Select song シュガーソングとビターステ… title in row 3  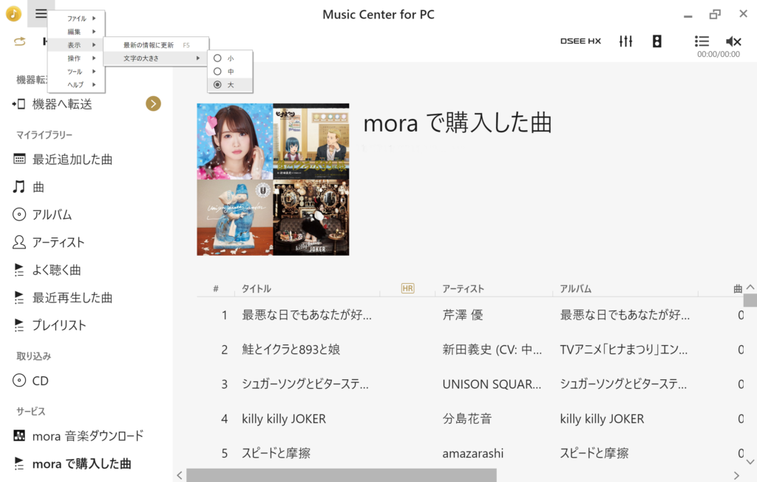tap(305, 384)
